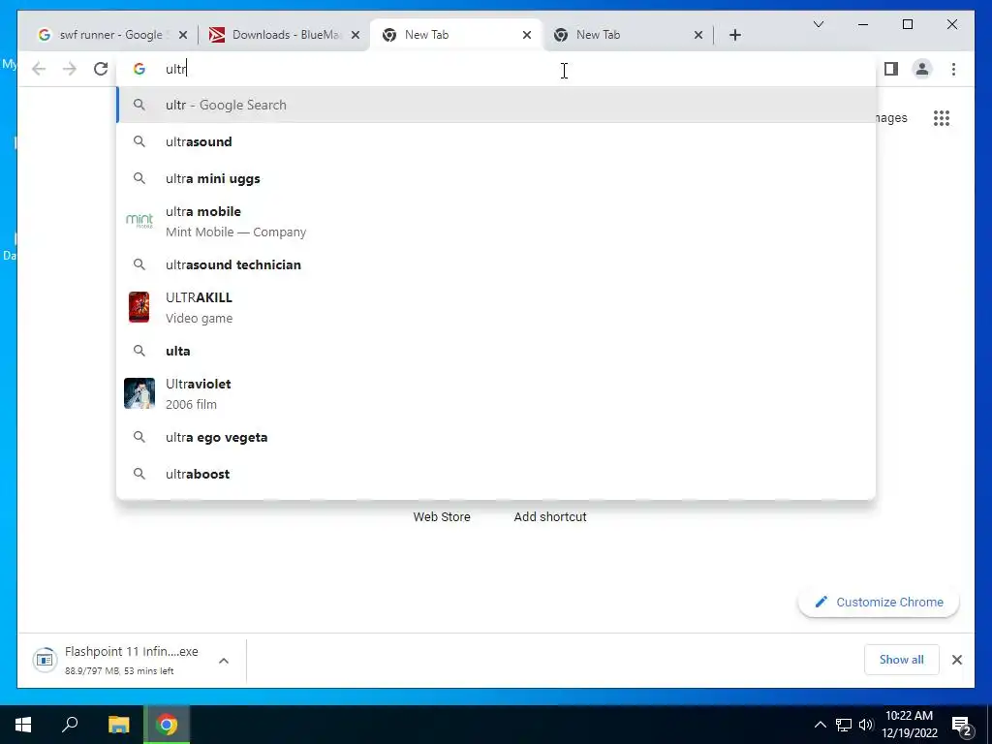992x744 pixels.
Task: Dismiss the downloads bar with X
Action: pos(957,660)
